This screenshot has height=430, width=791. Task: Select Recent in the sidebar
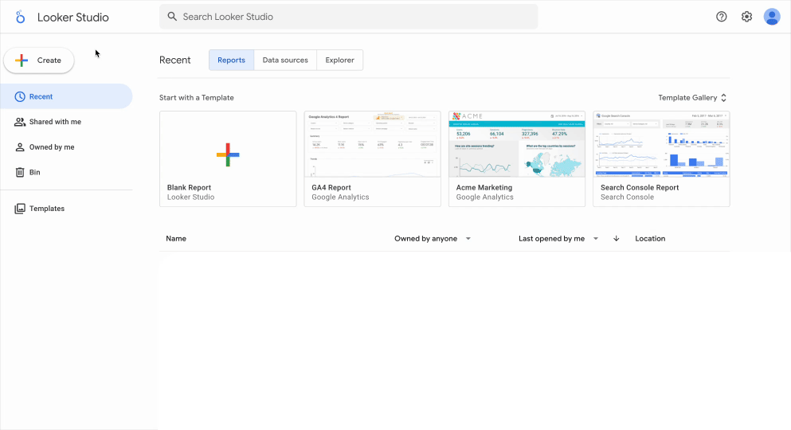(x=66, y=96)
